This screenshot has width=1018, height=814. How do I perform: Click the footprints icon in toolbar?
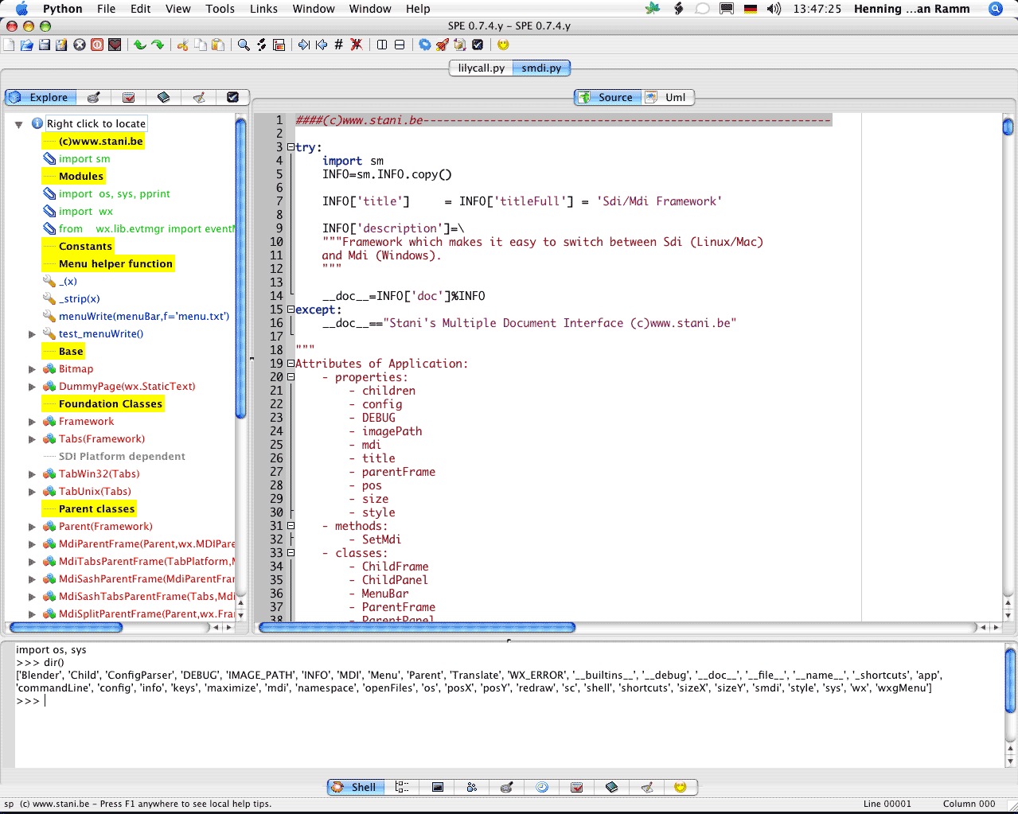(262, 45)
